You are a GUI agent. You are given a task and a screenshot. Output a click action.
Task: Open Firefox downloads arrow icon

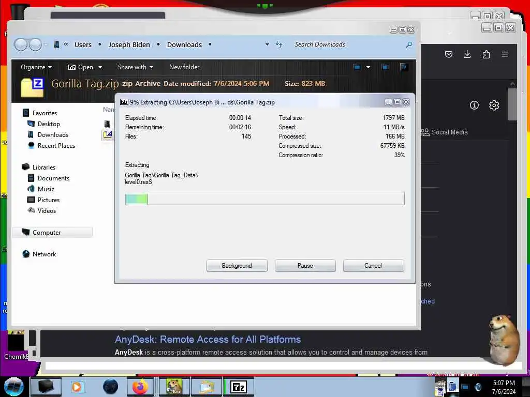[467, 54]
